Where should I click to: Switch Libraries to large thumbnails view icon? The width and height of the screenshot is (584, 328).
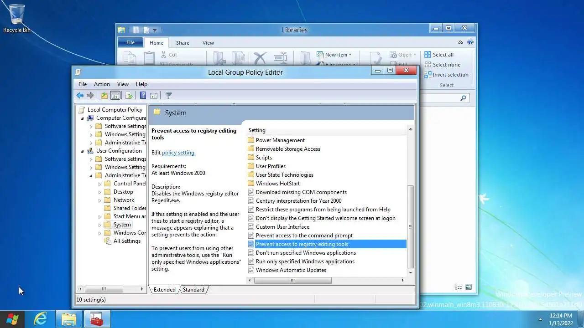click(x=469, y=287)
